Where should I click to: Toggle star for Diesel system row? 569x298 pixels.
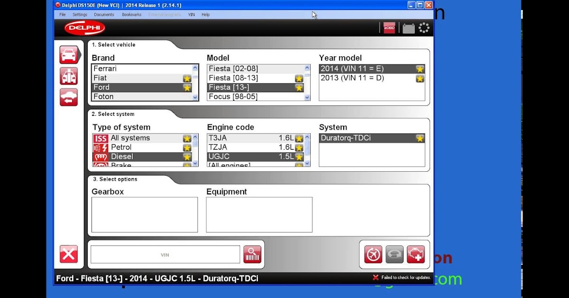[x=187, y=157]
